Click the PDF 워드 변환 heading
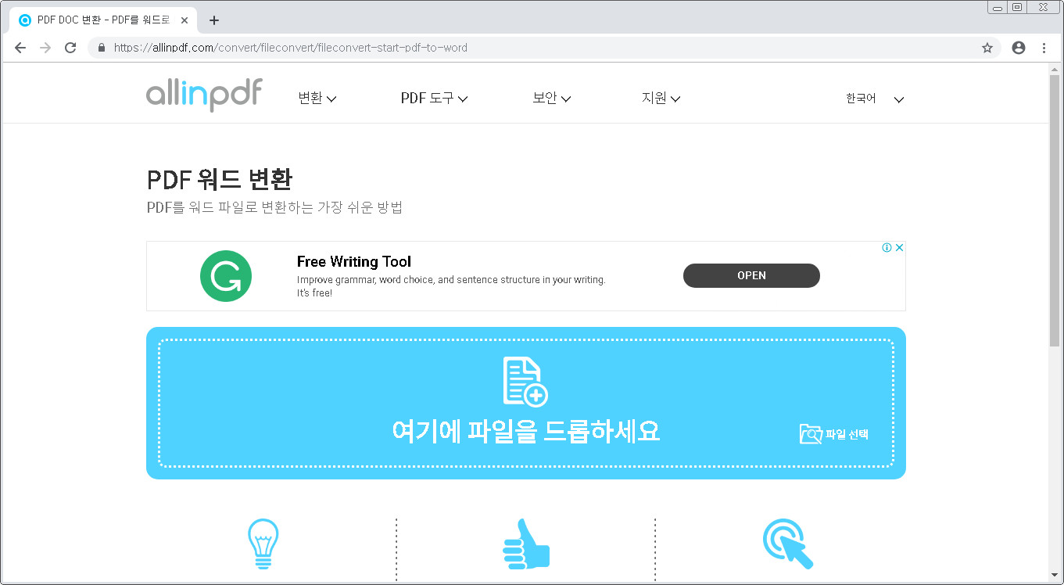The image size is (1064, 585). [219, 179]
